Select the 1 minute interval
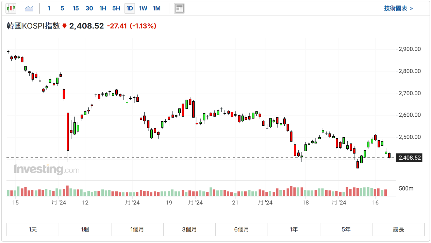The height and width of the screenshot is (243, 431). tap(49, 8)
